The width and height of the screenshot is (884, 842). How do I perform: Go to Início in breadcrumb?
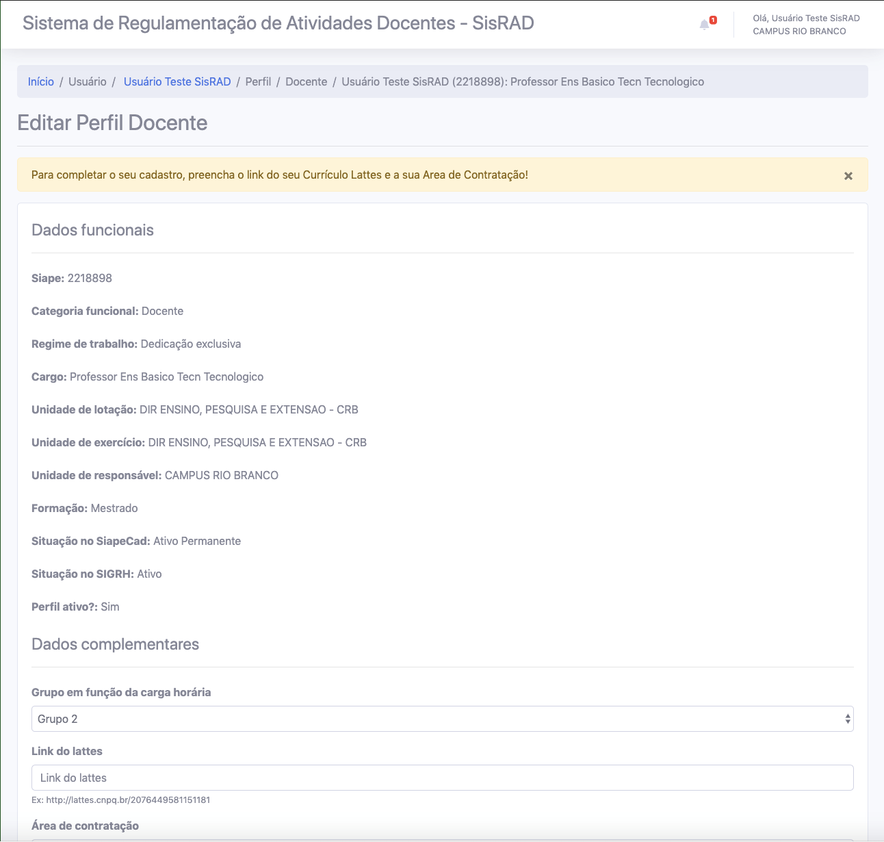pos(40,81)
